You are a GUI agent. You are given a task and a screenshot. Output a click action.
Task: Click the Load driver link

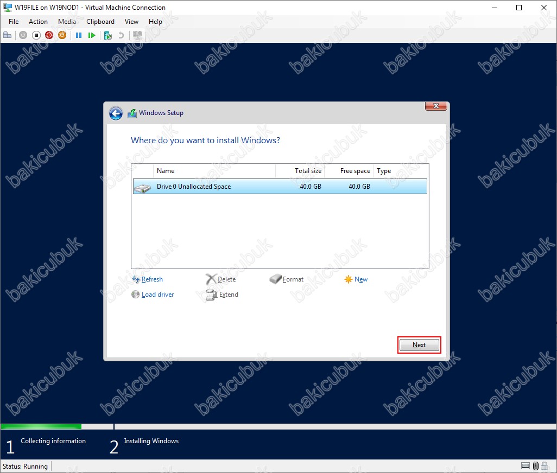pyautogui.click(x=158, y=295)
